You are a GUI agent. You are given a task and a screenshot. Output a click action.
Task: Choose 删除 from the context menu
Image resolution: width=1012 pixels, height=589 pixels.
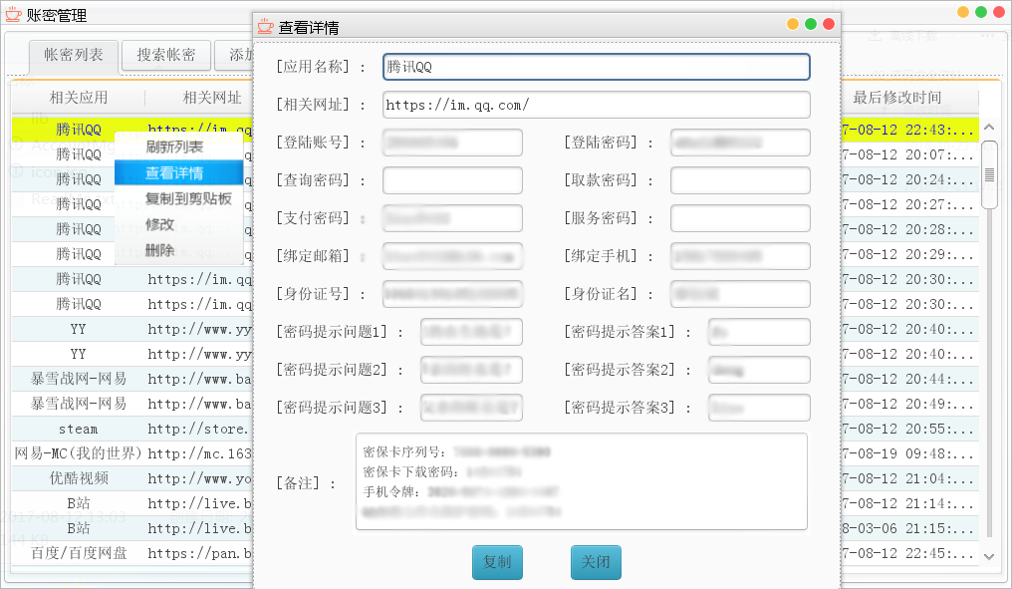tap(178, 250)
